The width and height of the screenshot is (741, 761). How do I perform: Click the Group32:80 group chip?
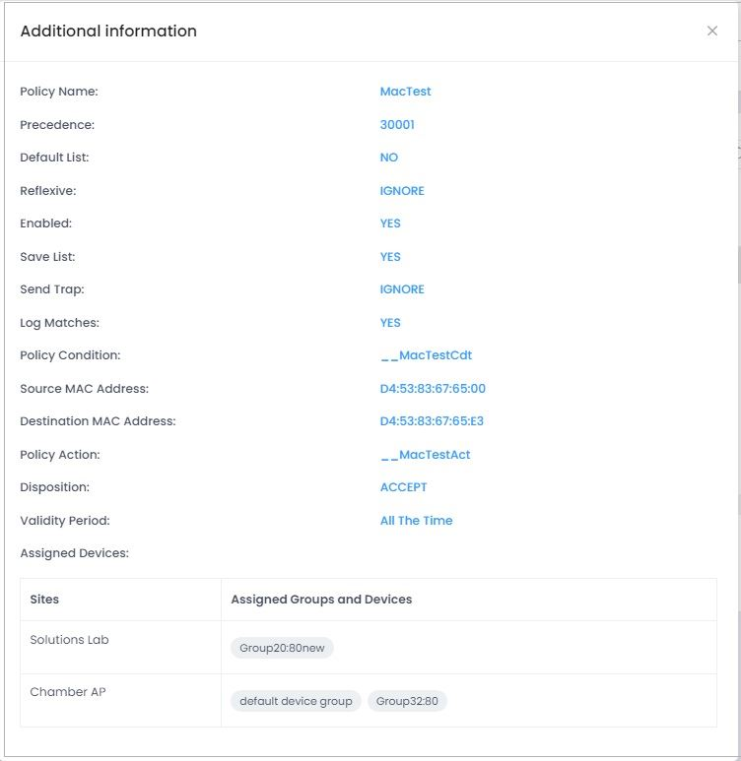[x=407, y=701]
